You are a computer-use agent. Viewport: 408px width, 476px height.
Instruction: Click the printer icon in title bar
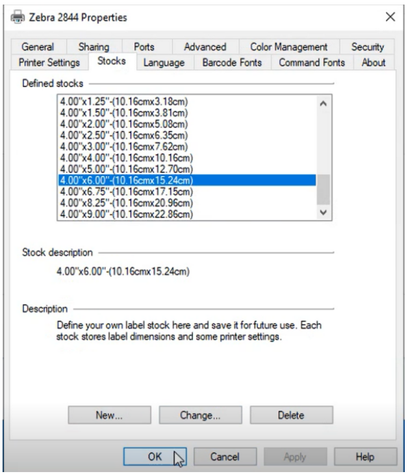point(18,17)
